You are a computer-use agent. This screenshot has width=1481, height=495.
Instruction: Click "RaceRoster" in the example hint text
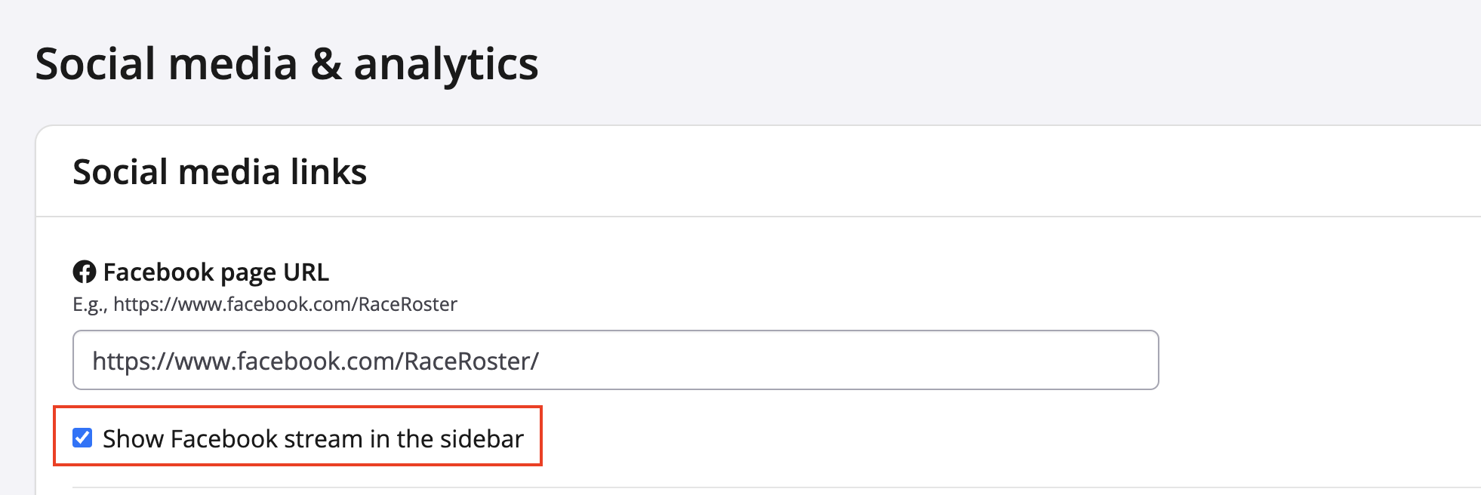coord(408,304)
